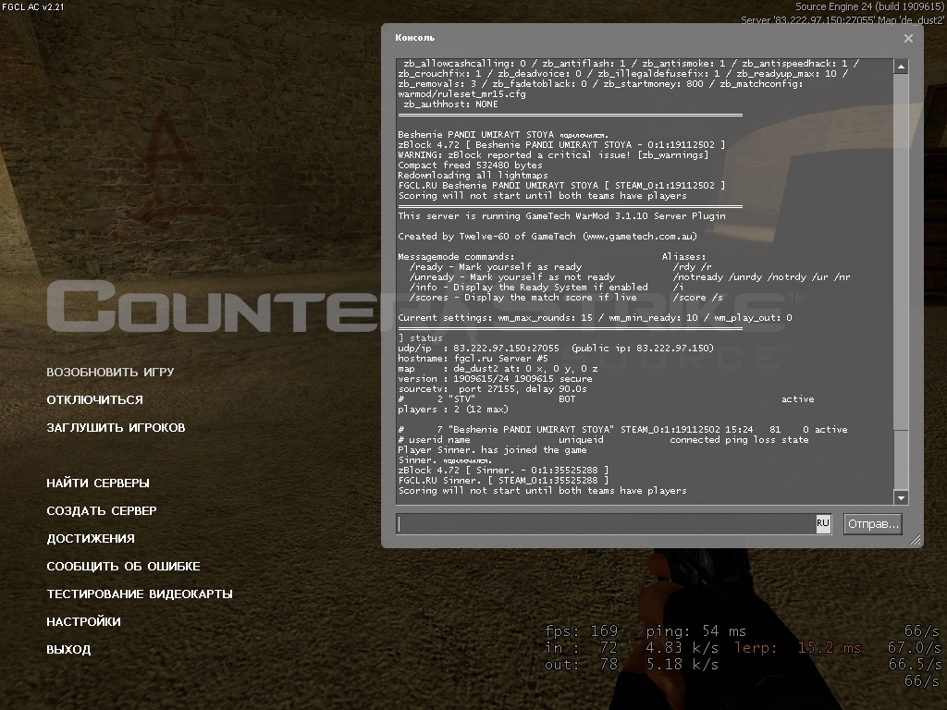This screenshot has height=710, width=947.
Task: Click the 'Created by Twelve-60 of GameTech' line
Action: [547, 236]
